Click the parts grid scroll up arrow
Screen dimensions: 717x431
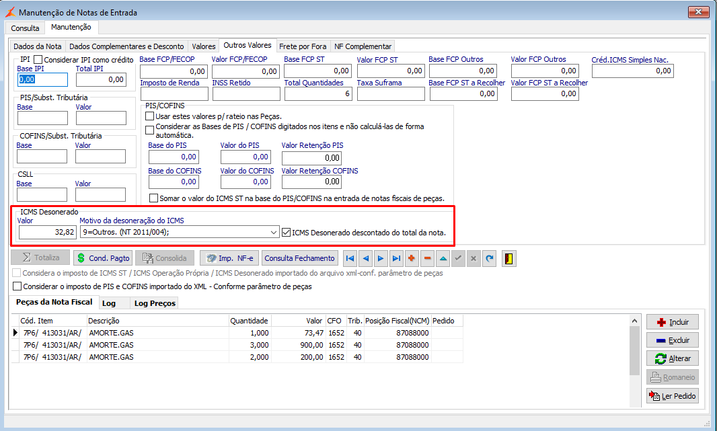634,321
